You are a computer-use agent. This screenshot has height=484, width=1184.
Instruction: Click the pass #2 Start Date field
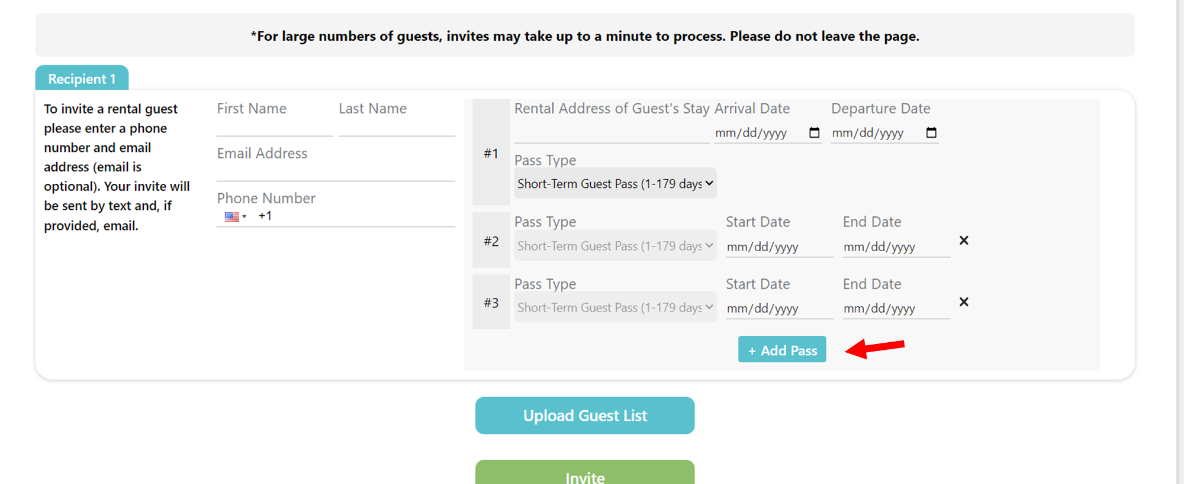779,246
